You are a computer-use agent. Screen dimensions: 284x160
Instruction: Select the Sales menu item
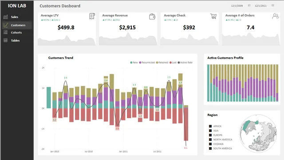pyautogui.click(x=14, y=17)
